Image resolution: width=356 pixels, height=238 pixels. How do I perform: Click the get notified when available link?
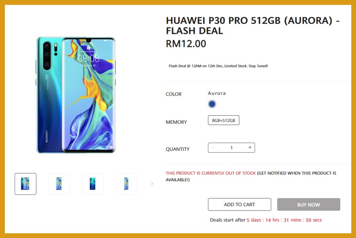(251, 176)
